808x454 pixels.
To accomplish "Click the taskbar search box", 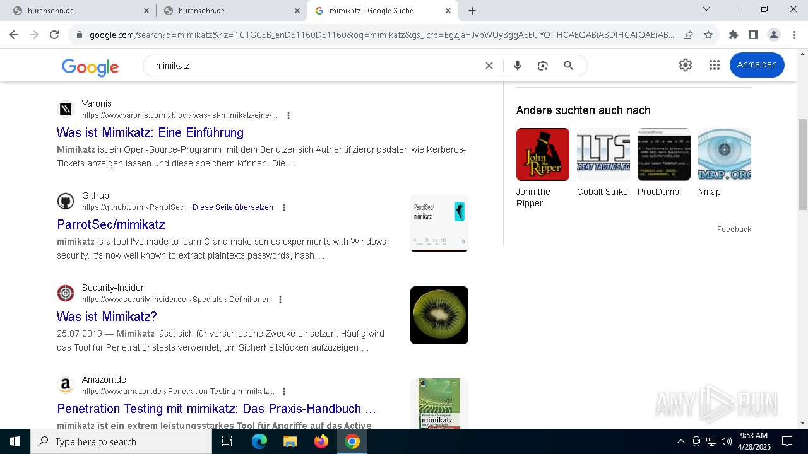I will (121, 441).
